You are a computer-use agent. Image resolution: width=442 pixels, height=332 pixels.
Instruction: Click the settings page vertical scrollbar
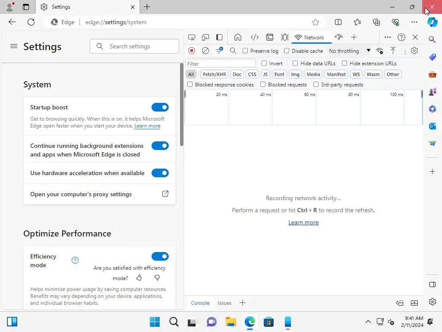coord(182,105)
